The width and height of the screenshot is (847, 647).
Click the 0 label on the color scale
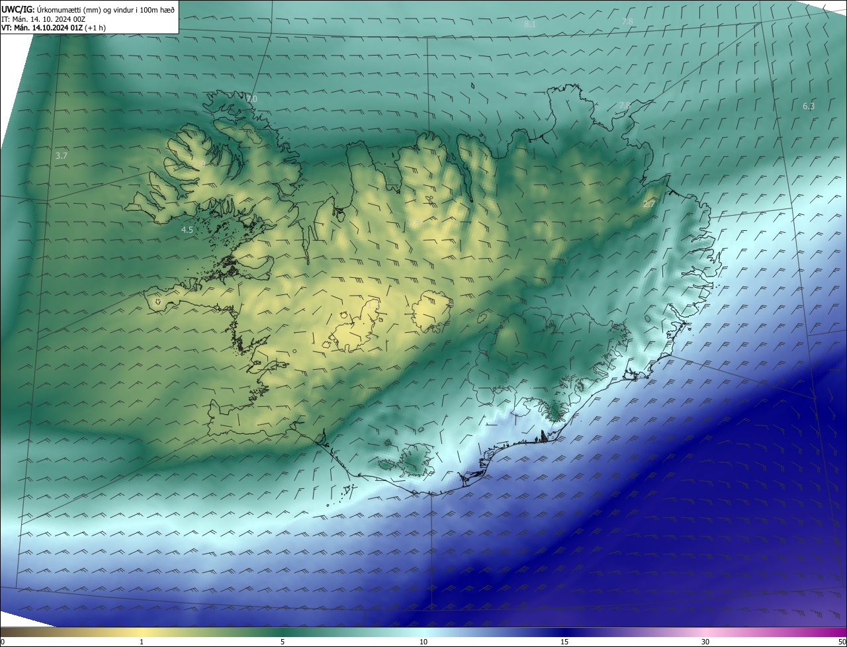click(3, 642)
